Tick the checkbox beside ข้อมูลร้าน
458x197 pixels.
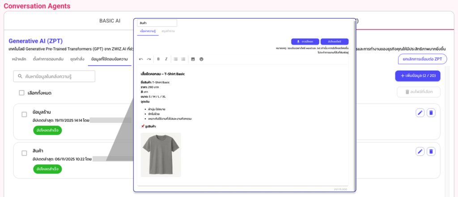point(25,115)
